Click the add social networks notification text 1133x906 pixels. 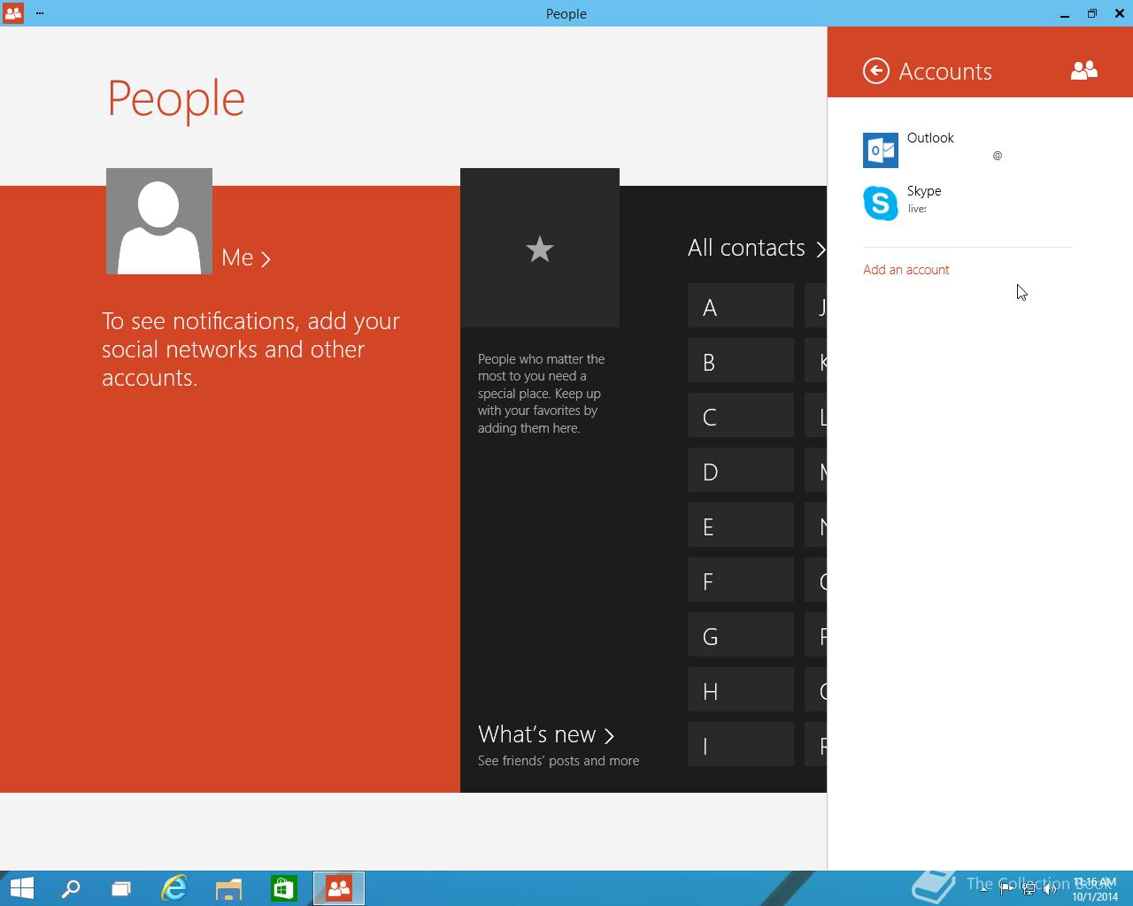click(x=250, y=349)
